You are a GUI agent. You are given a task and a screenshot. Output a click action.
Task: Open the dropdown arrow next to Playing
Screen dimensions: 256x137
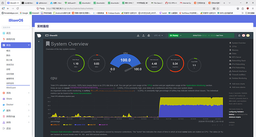181,35
